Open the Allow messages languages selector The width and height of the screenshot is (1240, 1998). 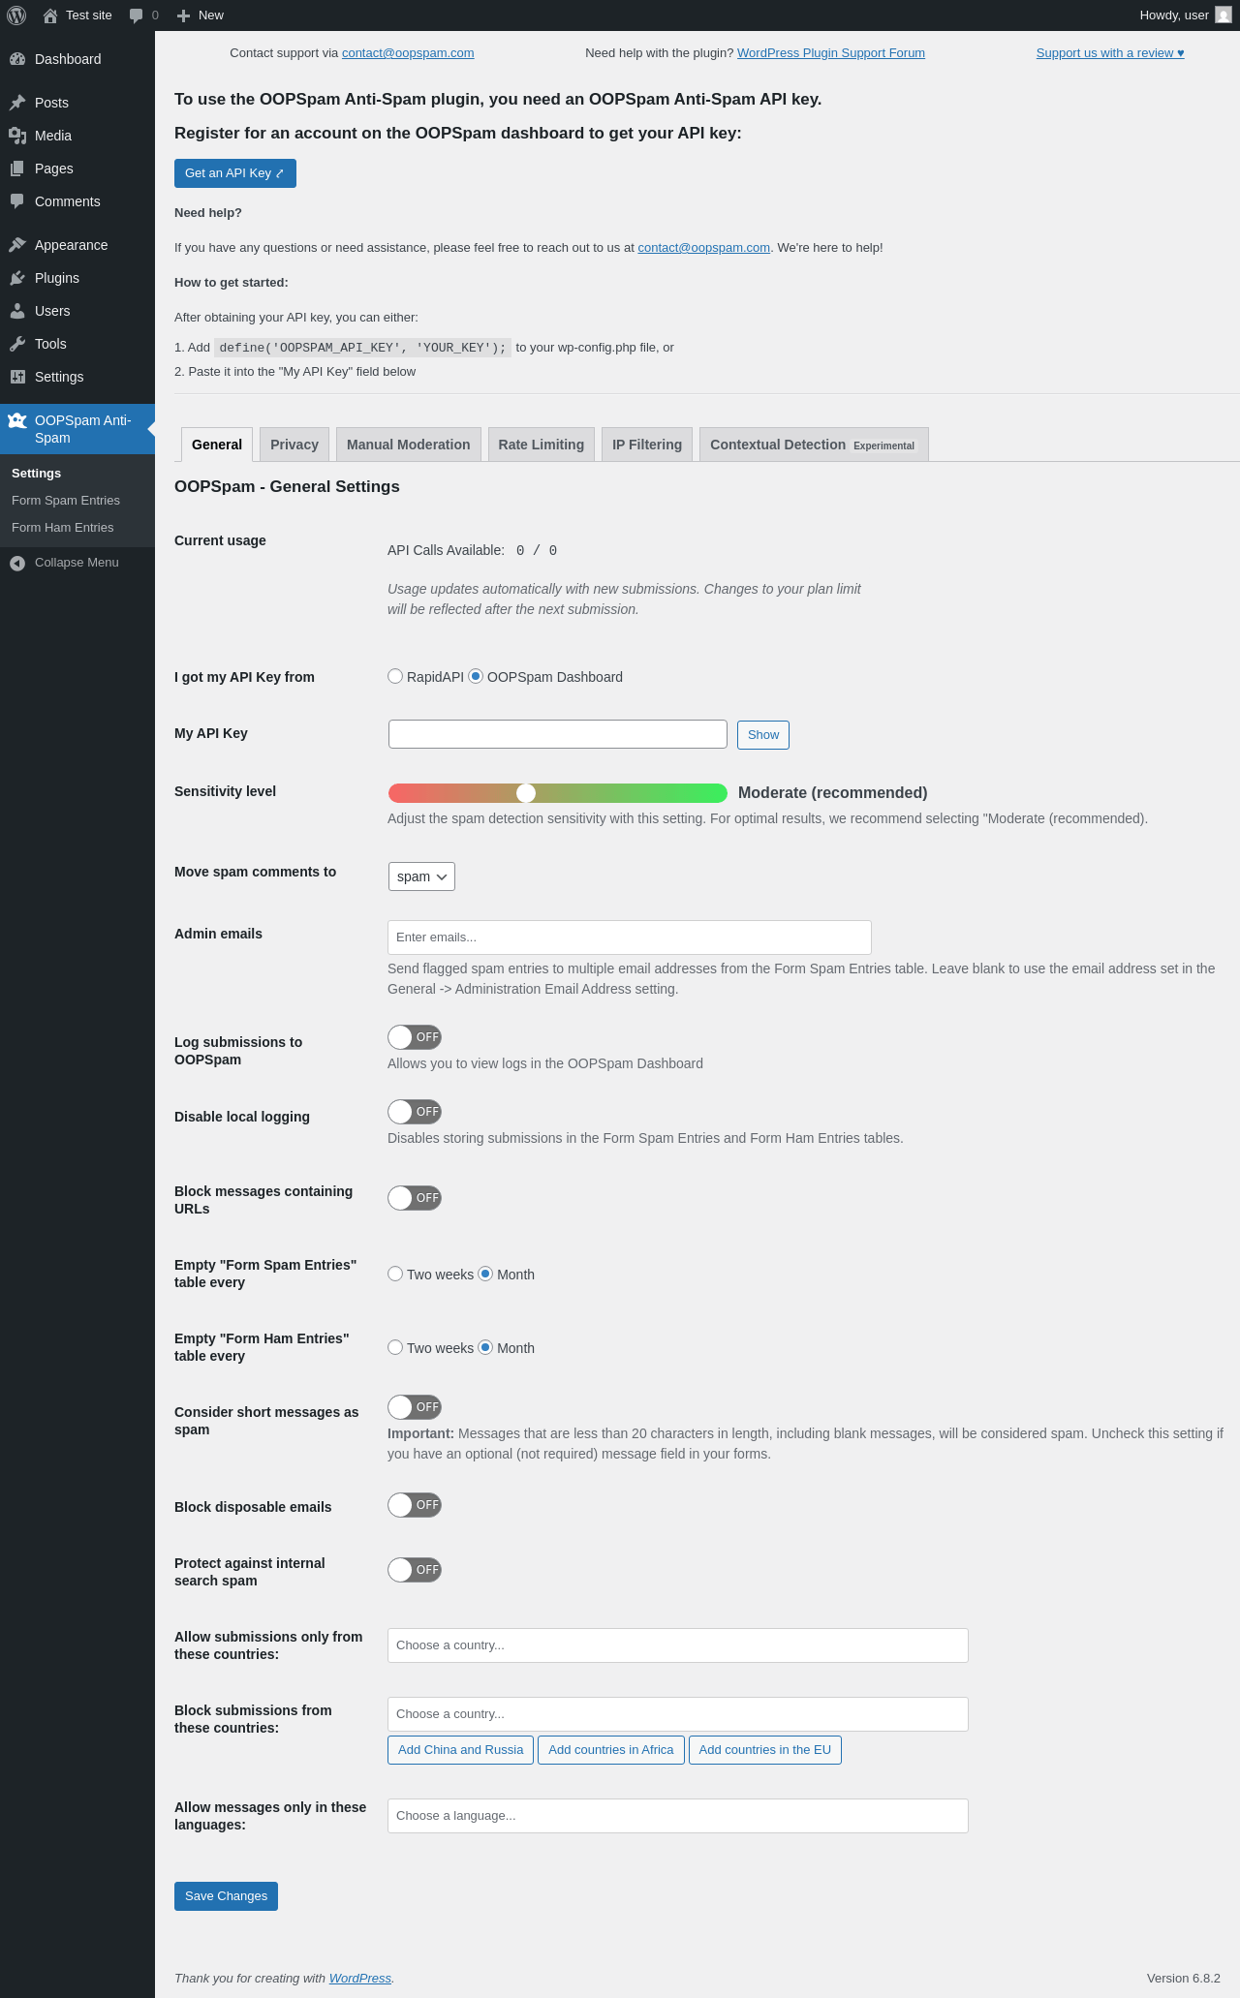678,1816
